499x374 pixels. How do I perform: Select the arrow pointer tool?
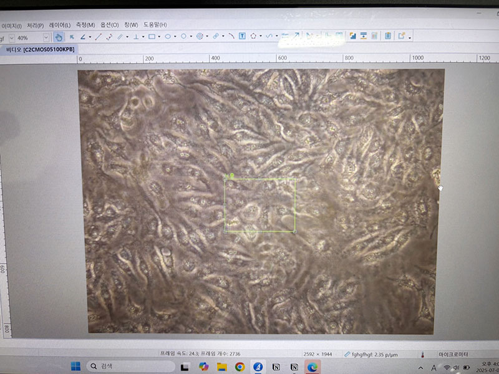click(72, 37)
